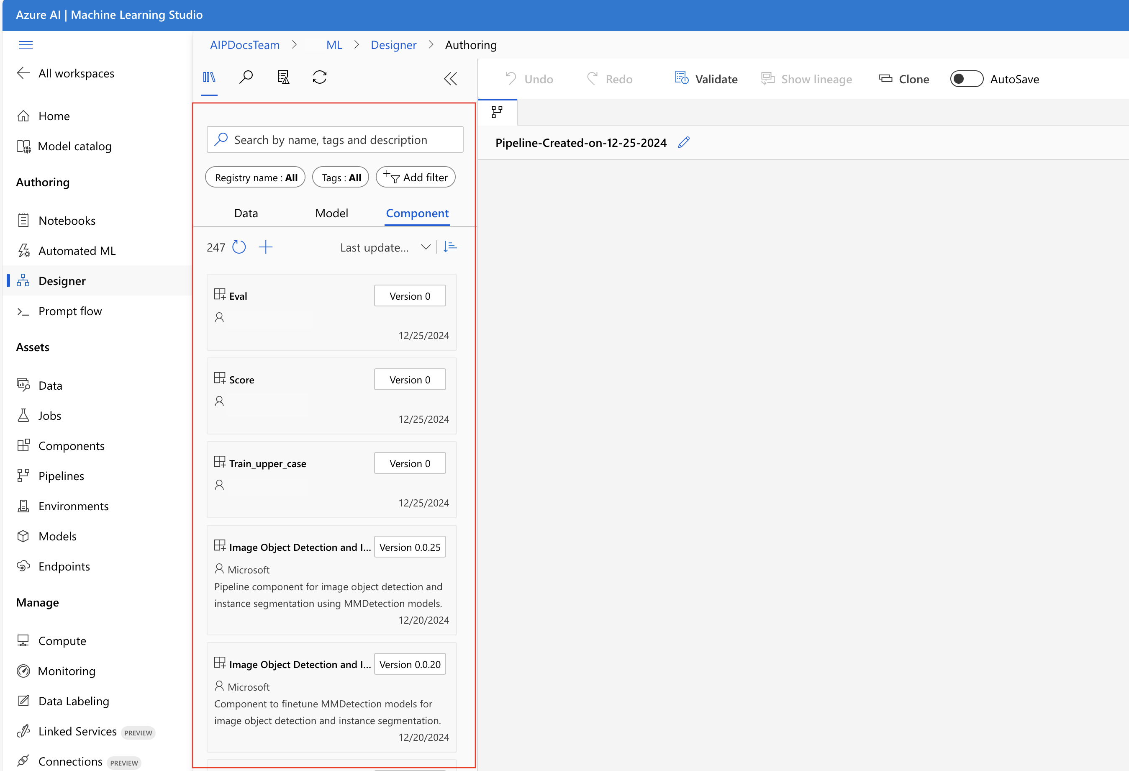Open the asset library panel icon
Image resolution: width=1129 pixels, height=771 pixels.
click(x=209, y=77)
